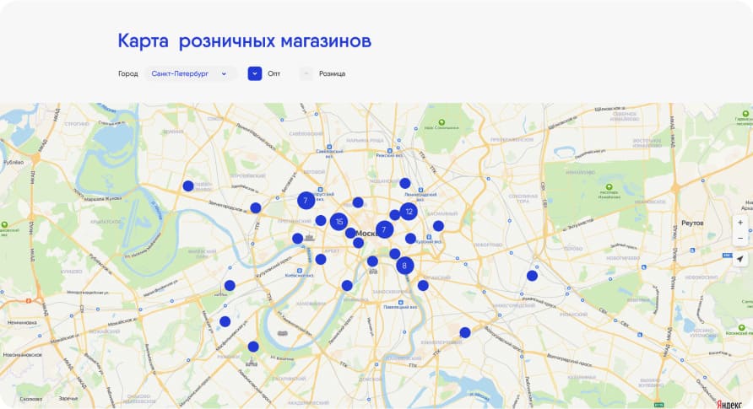Open the Яндекс logo link on map

(729, 404)
